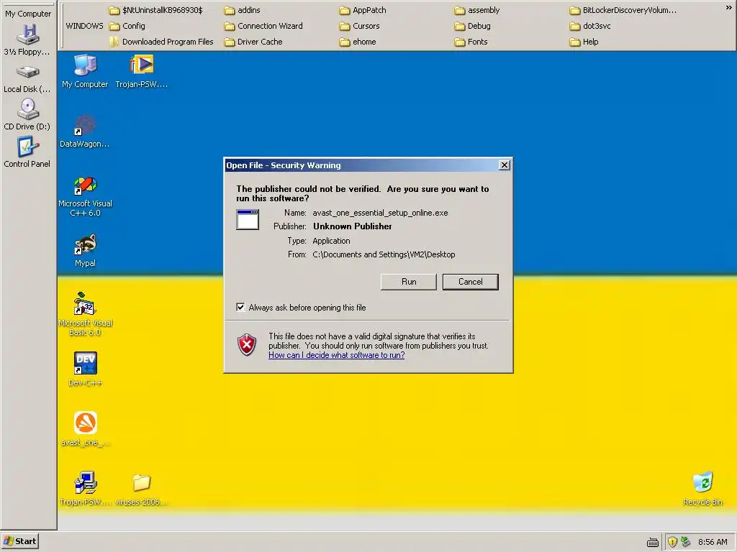This screenshot has height=552, width=737.
Task: Expand the WINDOWS toolbar overflow chevron
Action: click(x=728, y=8)
